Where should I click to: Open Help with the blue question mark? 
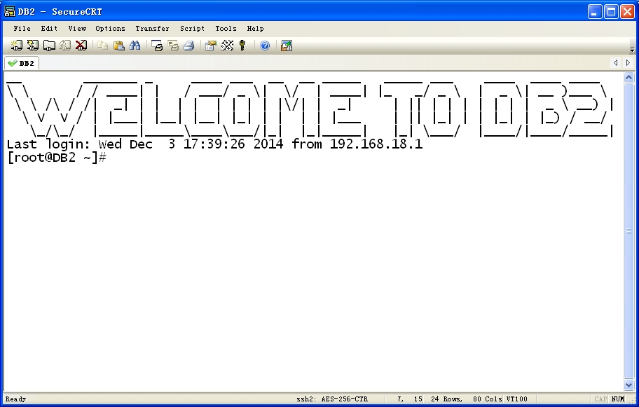point(265,46)
